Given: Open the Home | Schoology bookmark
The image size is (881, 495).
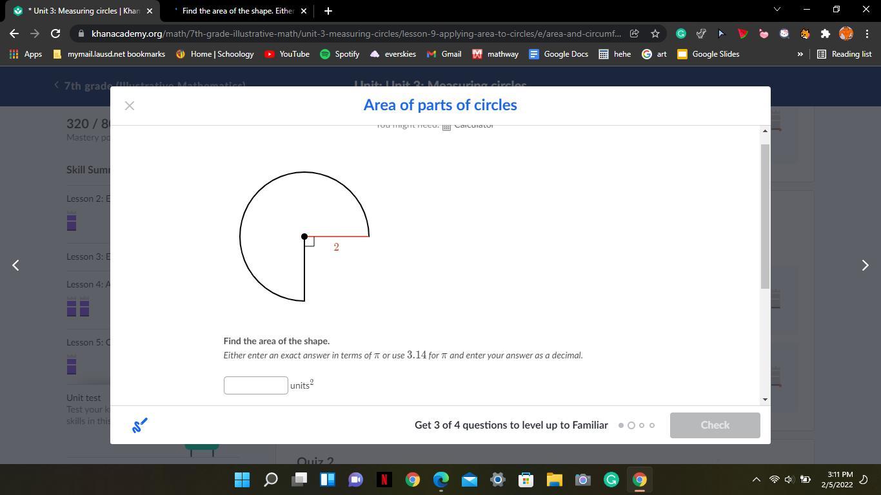Looking at the screenshot, I should [215, 54].
